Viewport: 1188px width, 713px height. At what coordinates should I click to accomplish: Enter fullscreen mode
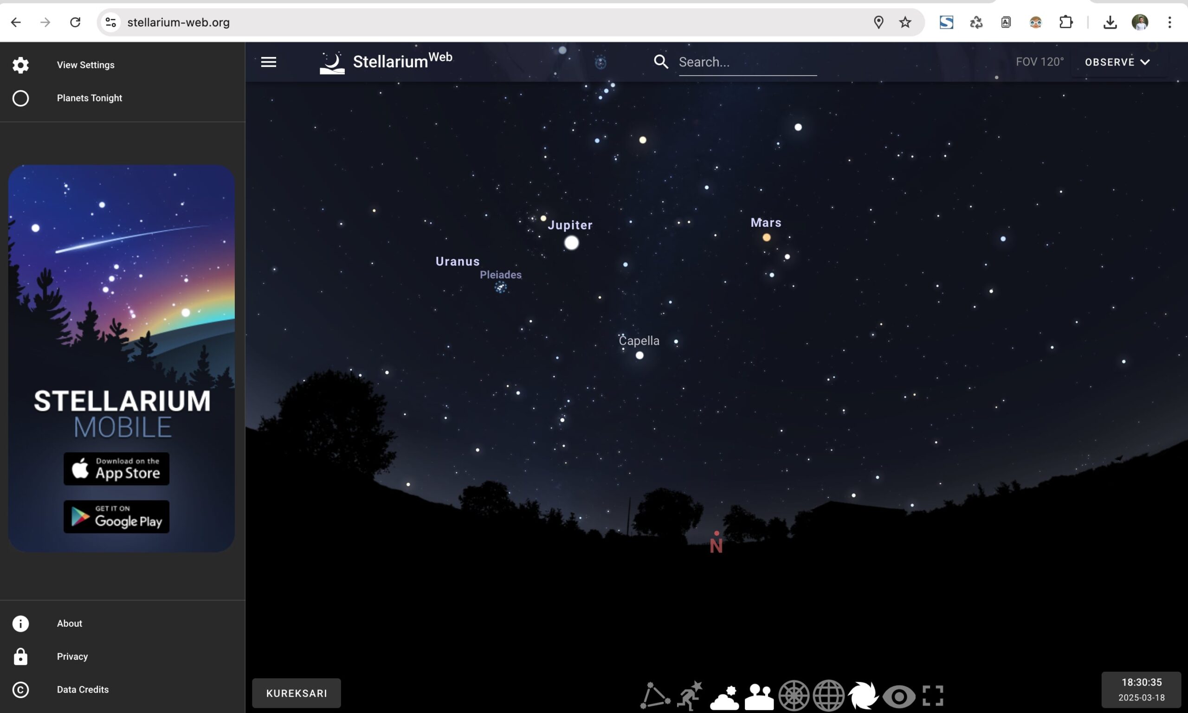(933, 695)
